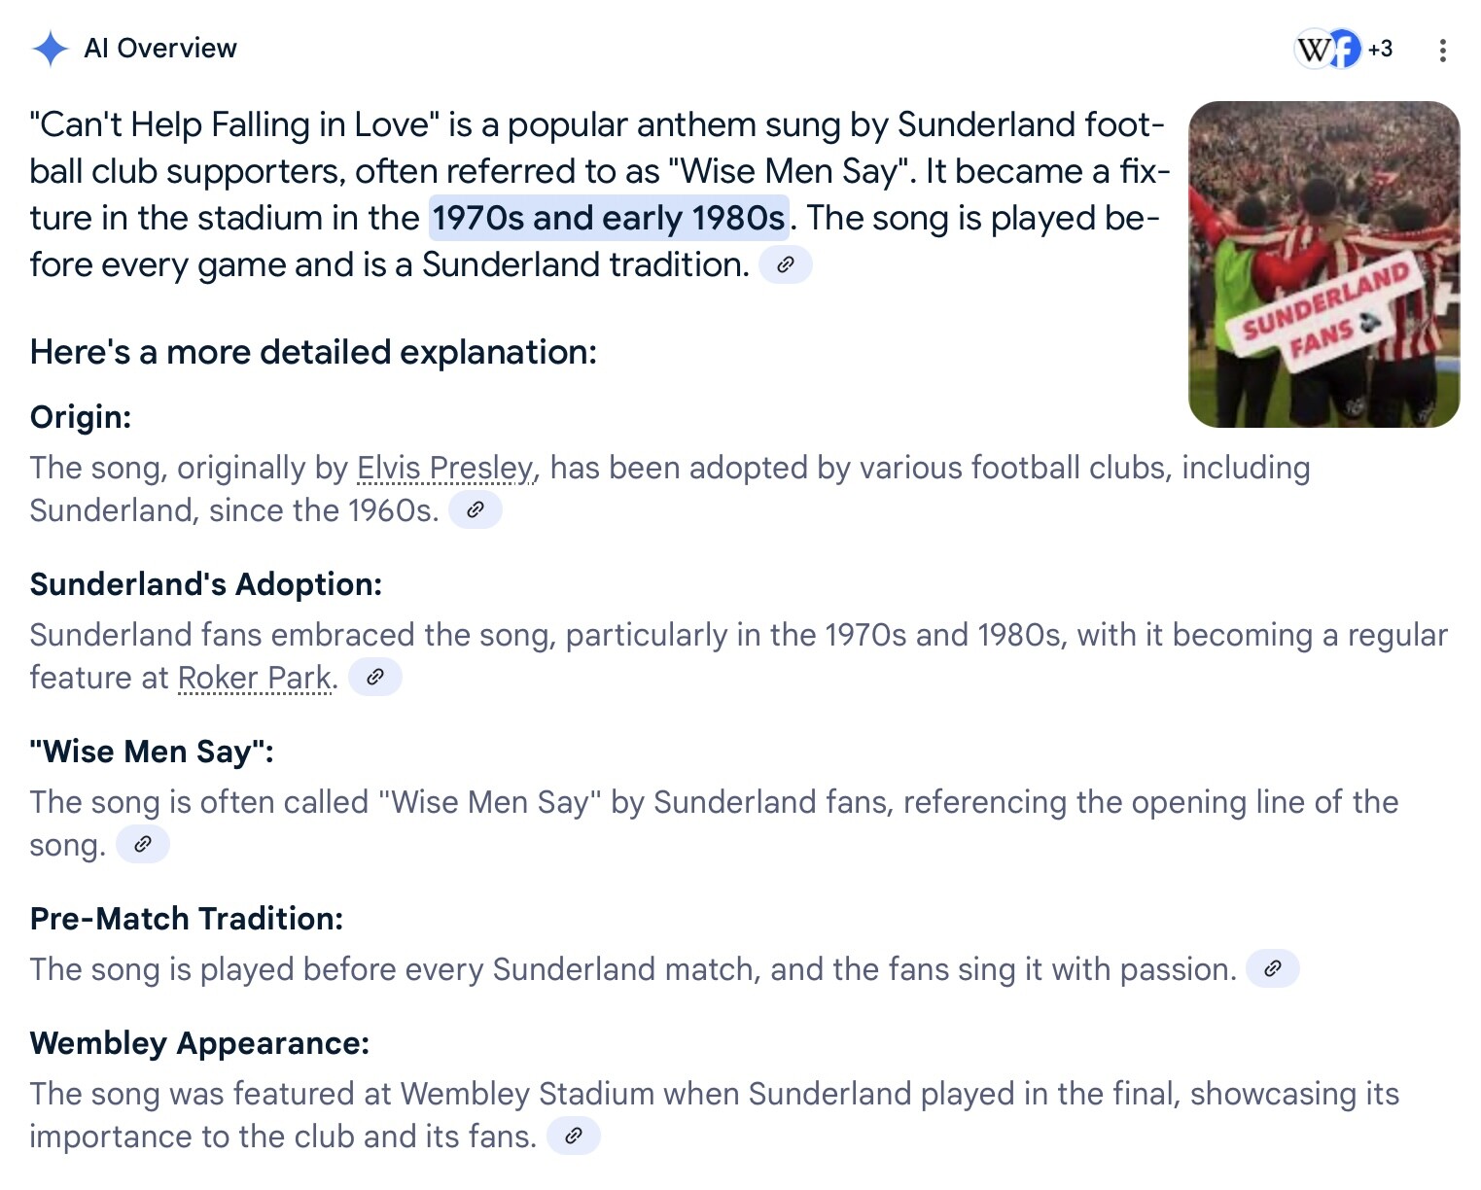Click the Facebook source icon
The height and width of the screenshot is (1190, 1481).
1345,49
